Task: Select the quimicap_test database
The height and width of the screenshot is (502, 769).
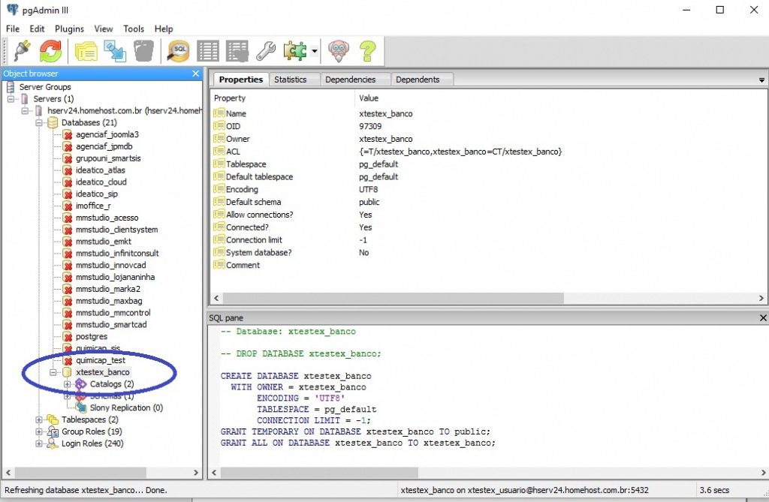Action: 101,360
